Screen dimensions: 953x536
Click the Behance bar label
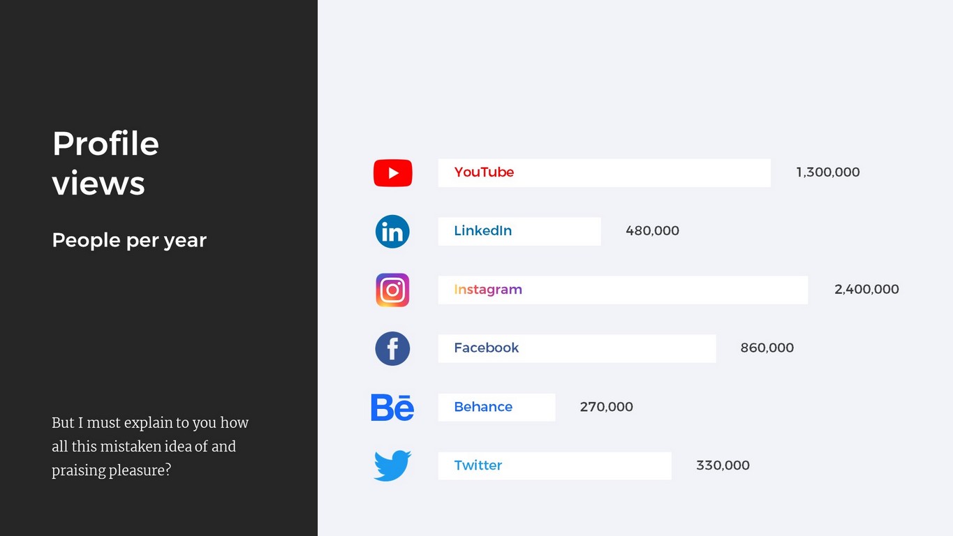[482, 407]
